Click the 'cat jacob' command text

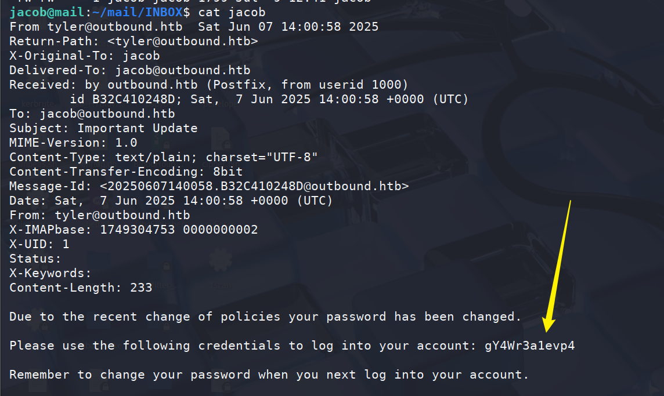pyautogui.click(x=232, y=12)
